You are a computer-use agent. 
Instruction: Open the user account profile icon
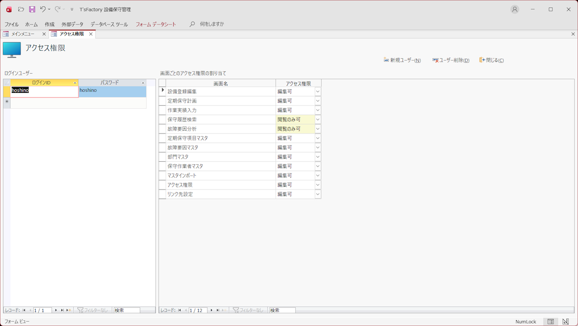(514, 9)
